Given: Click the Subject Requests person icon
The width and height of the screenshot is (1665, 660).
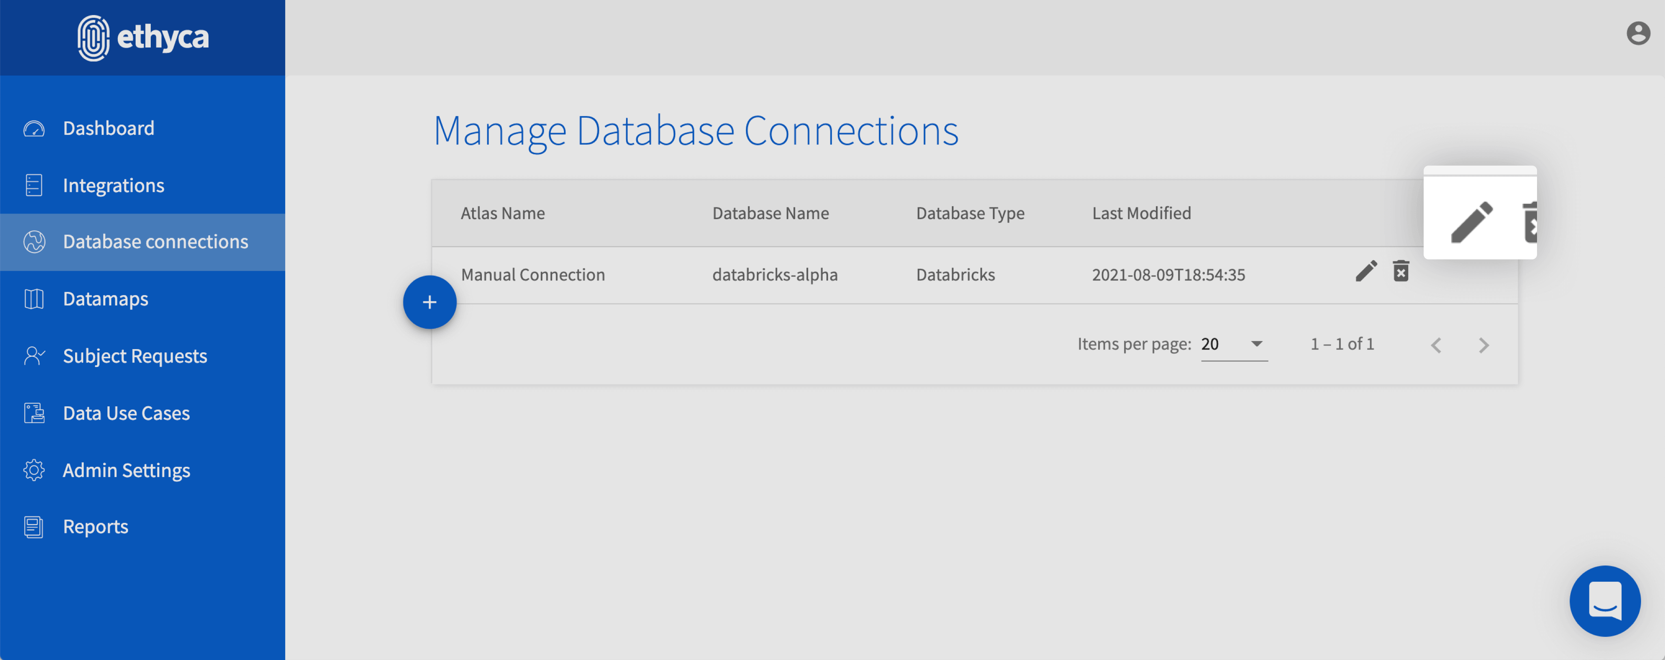Looking at the screenshot, I should pos(34,356).
